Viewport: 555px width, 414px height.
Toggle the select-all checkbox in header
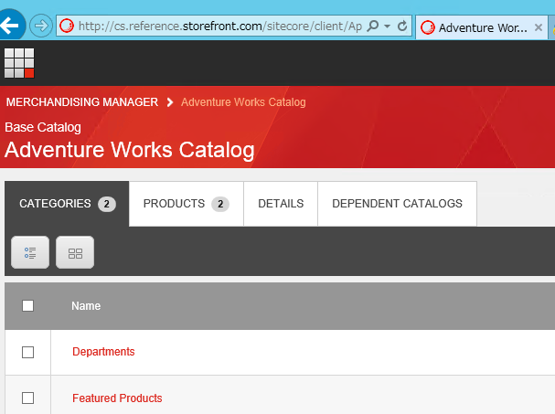tap(28, 306)
